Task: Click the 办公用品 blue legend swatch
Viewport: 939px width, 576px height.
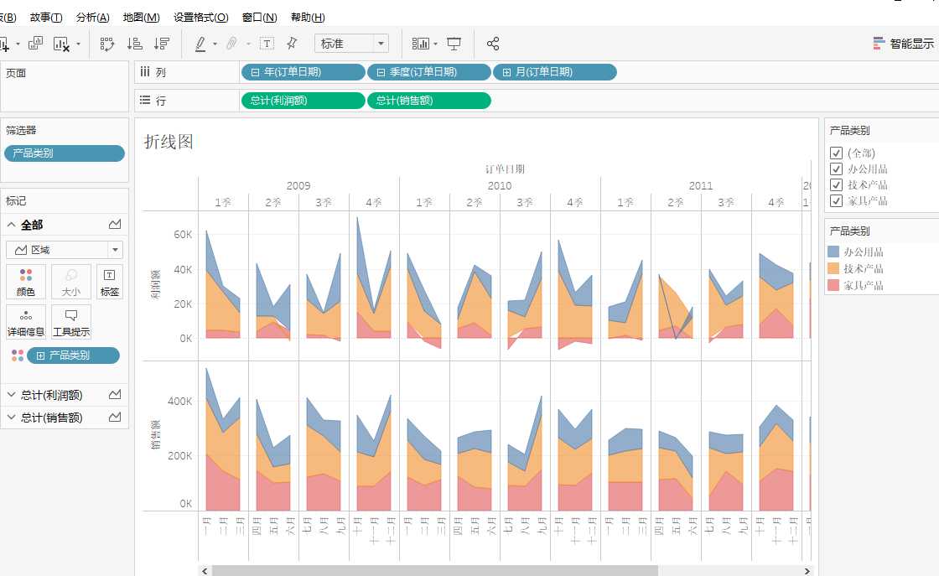Action: tap(833, 252)
